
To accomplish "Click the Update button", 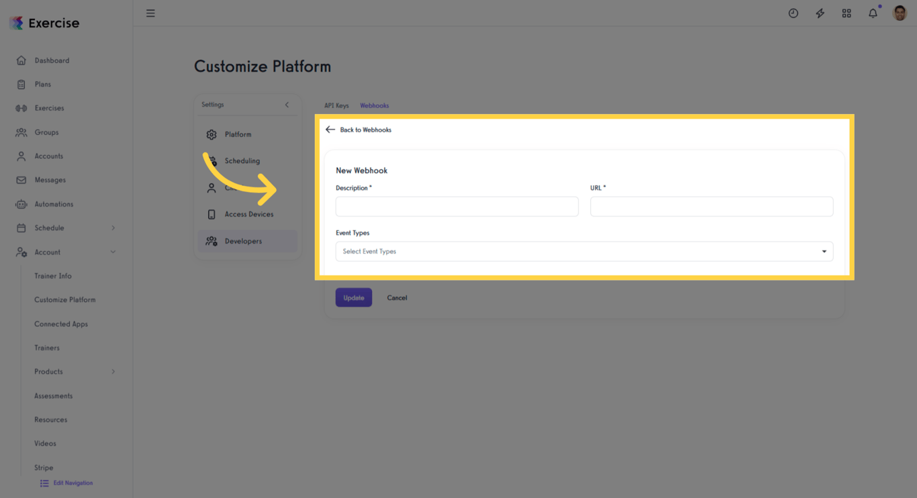I will click(353, 297).
